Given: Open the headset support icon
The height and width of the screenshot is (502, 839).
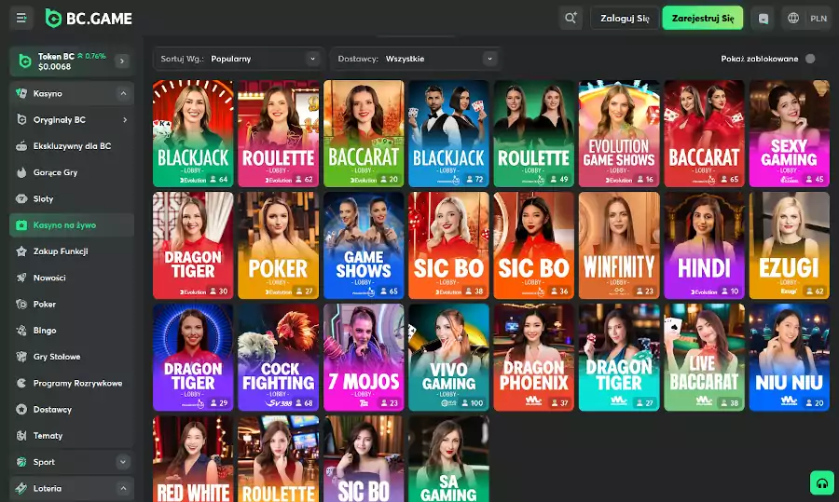Looking at the screenshot, I should coord(821,482).
